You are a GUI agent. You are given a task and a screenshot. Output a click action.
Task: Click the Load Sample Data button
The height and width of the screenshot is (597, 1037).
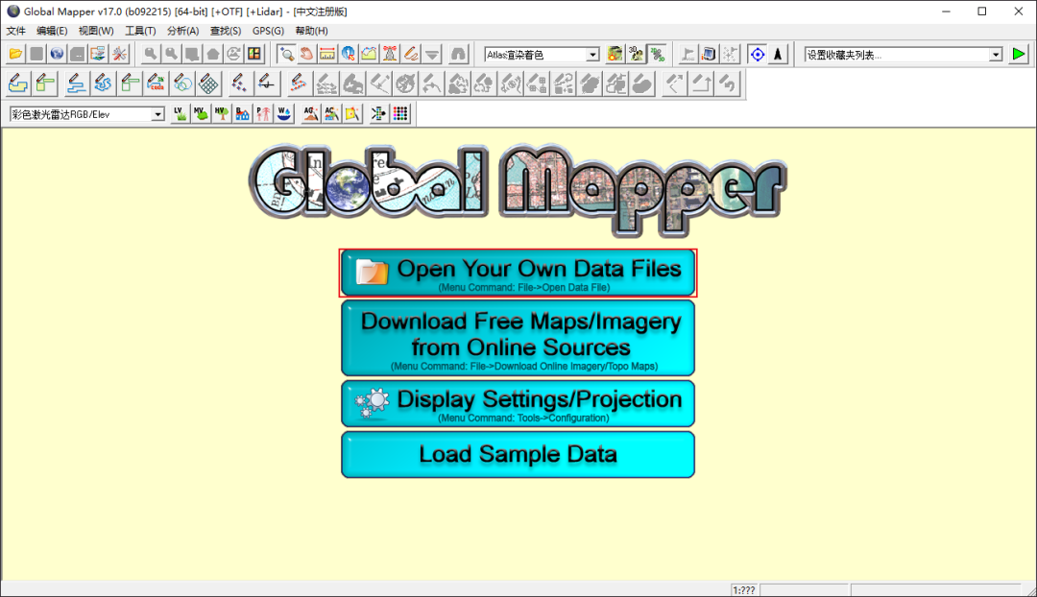(517, 453)
